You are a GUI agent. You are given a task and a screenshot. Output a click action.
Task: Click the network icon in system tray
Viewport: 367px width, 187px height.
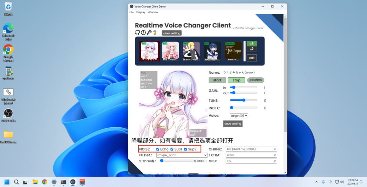click(x=337, y=182)
